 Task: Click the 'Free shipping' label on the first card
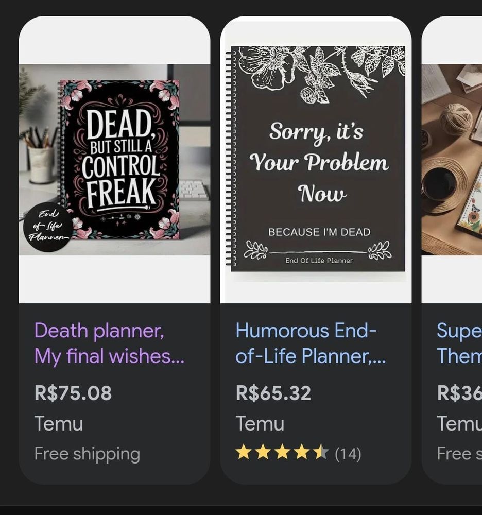click(x=88, y=454)
